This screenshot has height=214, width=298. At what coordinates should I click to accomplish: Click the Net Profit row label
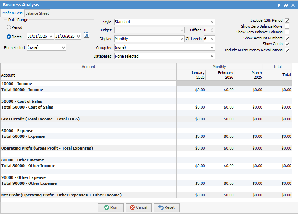click(x=61, y=195)
